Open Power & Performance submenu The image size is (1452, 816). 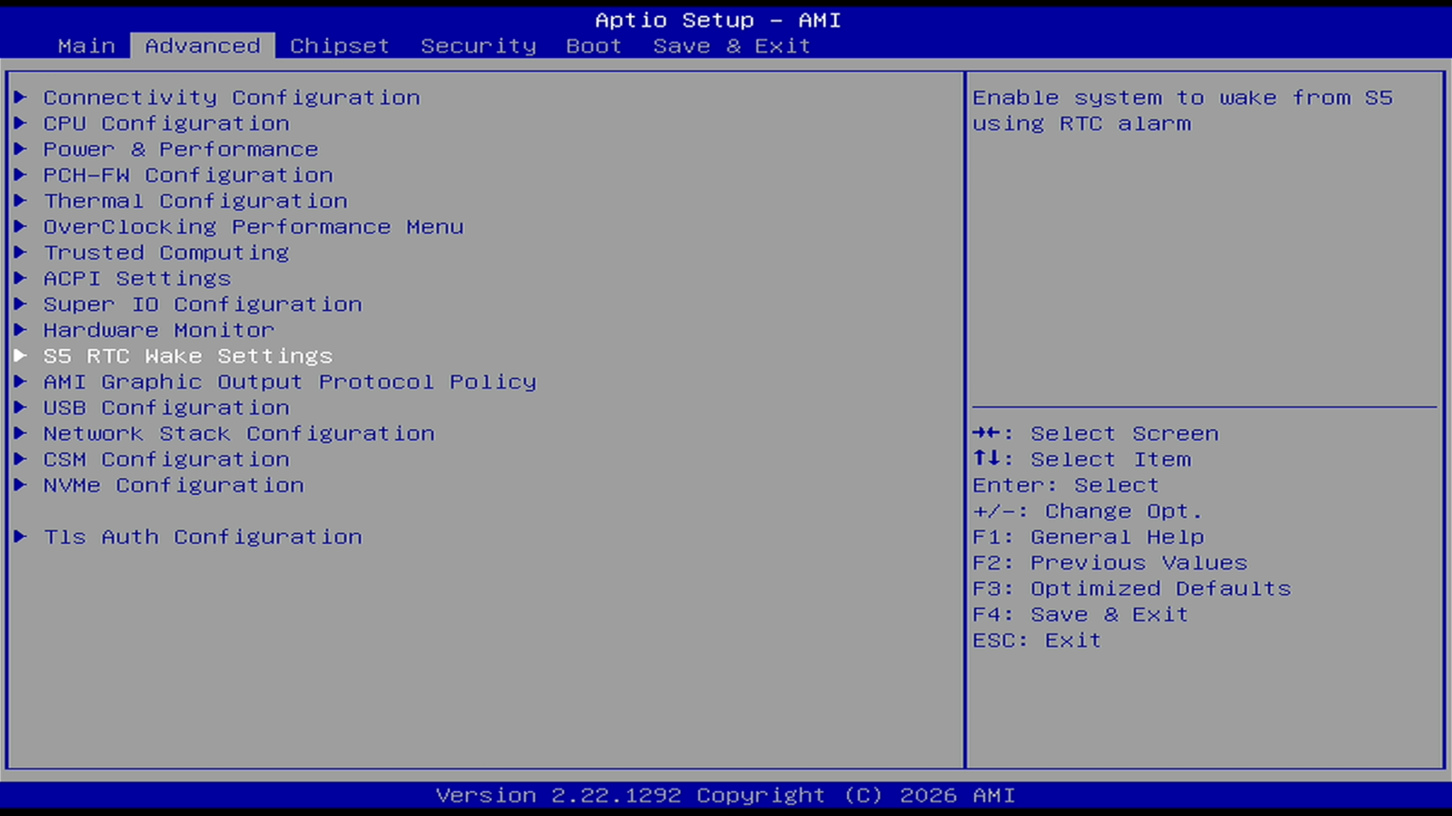pyautogui.click(x=181, y=149)
